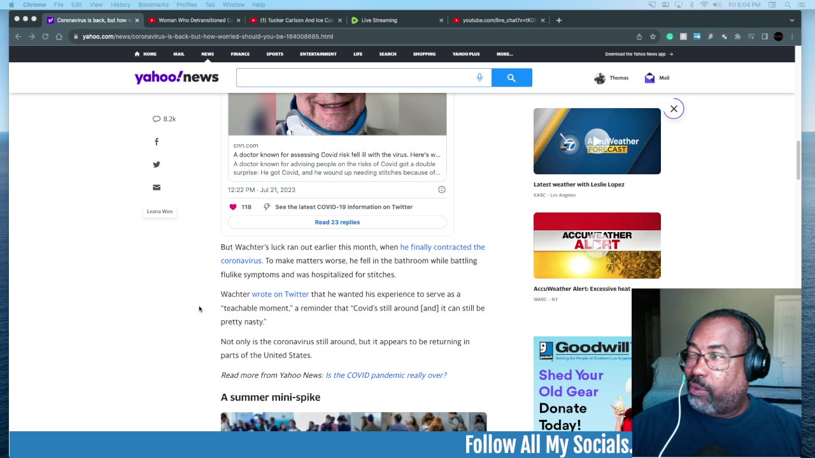Image resolution: width=815 pixels, height=458 pixels.
Task: Click Read 23 replies button
Action: tap(337, 222)
